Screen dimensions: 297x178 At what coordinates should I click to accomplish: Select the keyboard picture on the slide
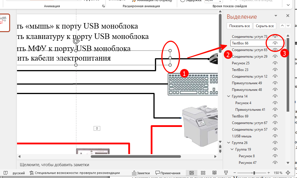click(193, 84)
